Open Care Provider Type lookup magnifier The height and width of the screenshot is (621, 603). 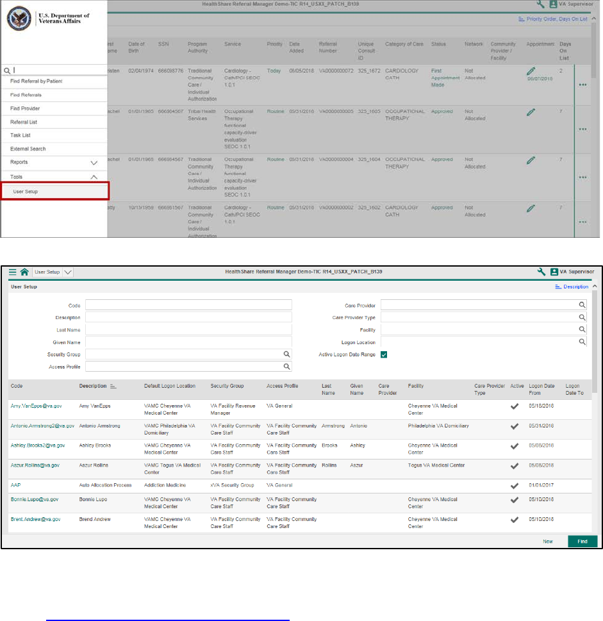point(582,317)
